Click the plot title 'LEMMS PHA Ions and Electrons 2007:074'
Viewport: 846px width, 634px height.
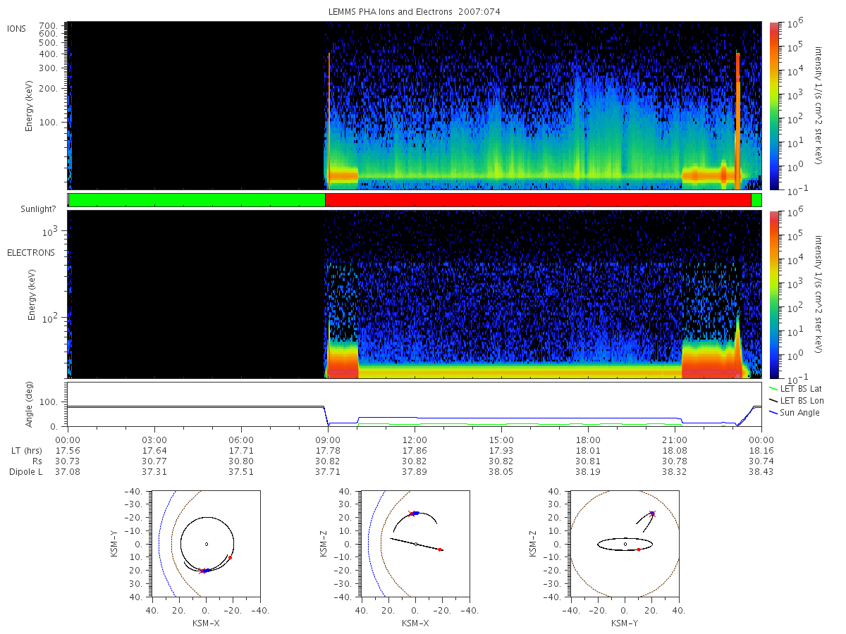click(x=413, y=12)
